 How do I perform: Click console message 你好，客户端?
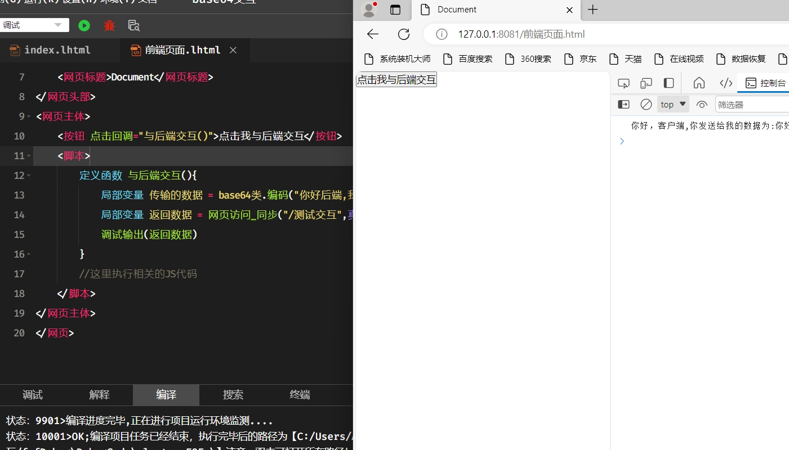(x=710, y=125)
